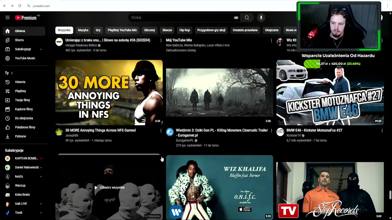Play Wiedźmin 3 Dziki Gon trailer thumbnail
Image resolution: width=392 pixels, height=220 pixels.
[x=220, y=93]
